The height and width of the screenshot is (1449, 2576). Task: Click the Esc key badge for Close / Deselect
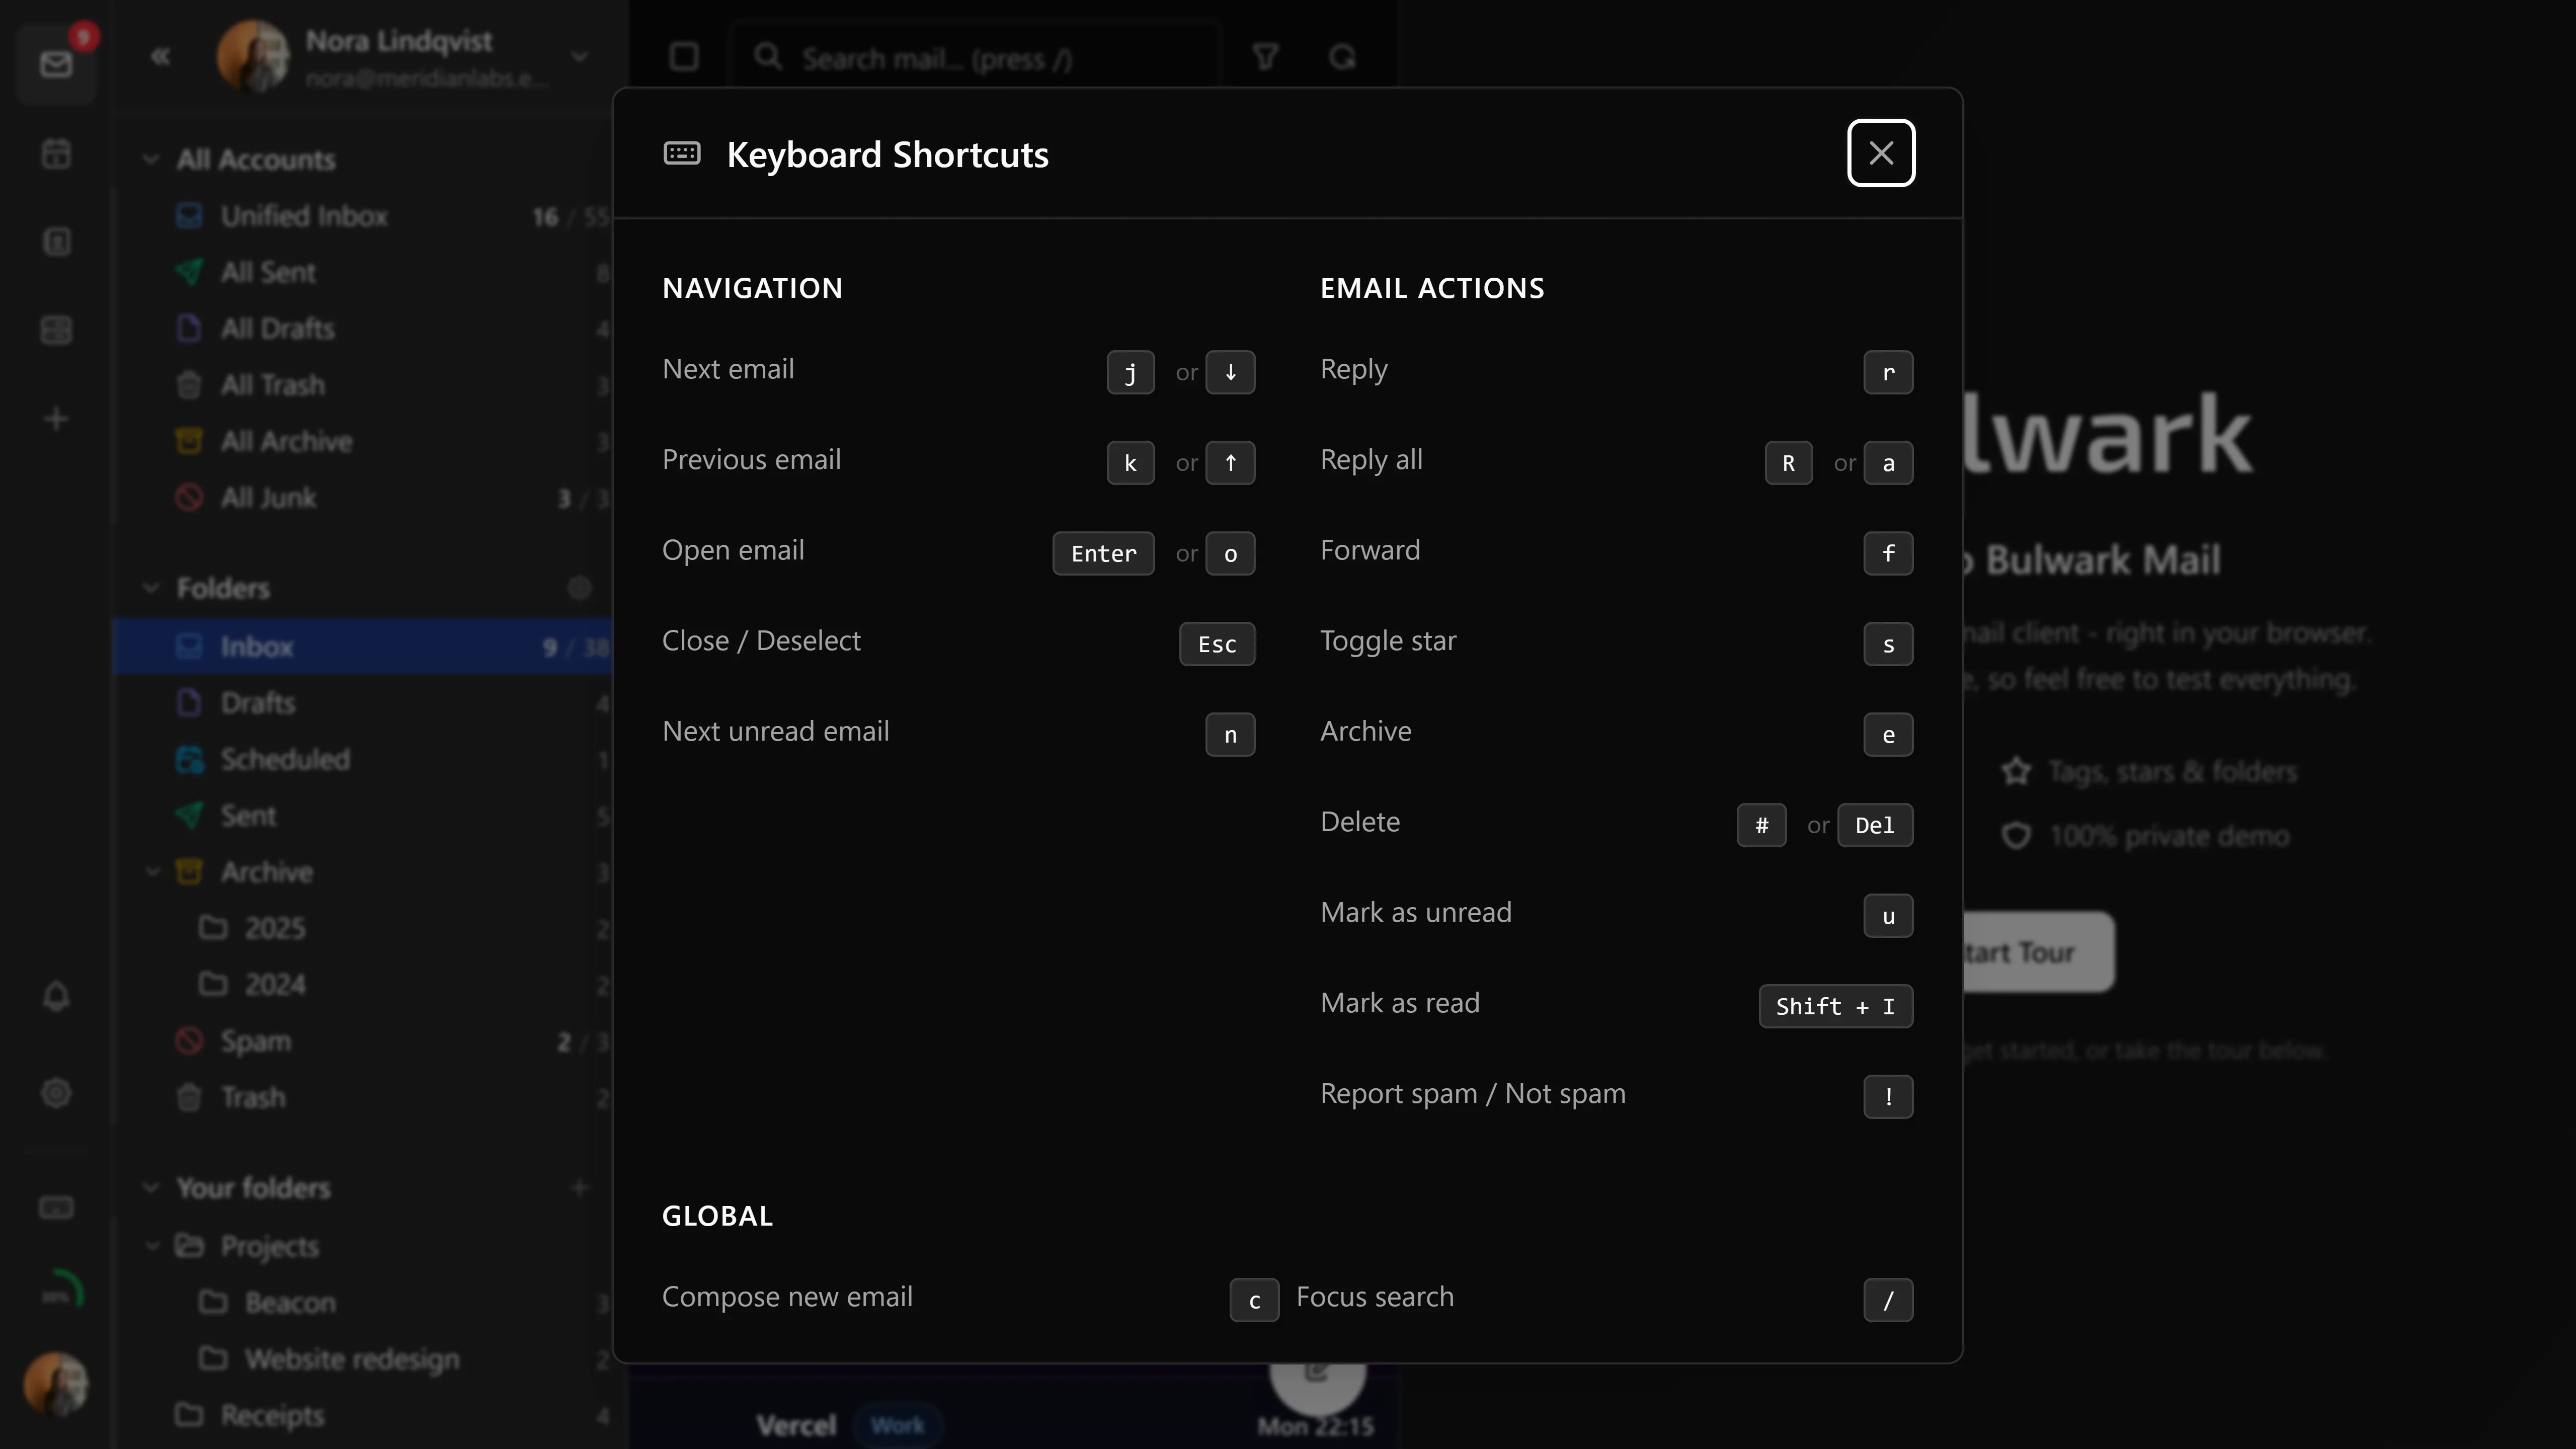tap(1217, 644)
